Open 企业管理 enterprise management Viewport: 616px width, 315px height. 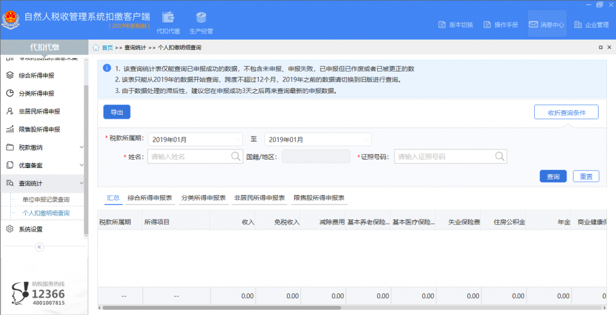point(592,25)
